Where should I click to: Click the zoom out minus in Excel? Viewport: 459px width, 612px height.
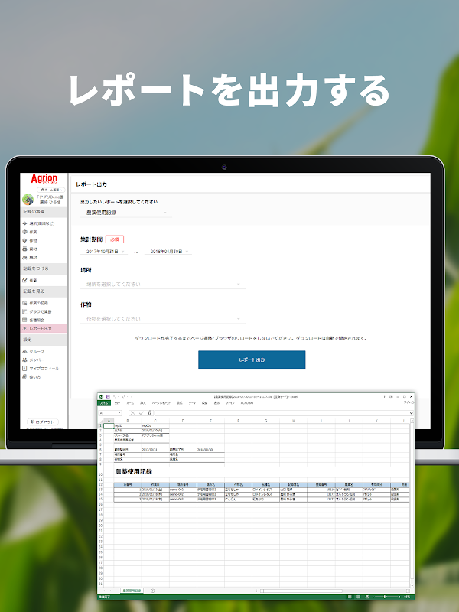click(x=373, y=597)
